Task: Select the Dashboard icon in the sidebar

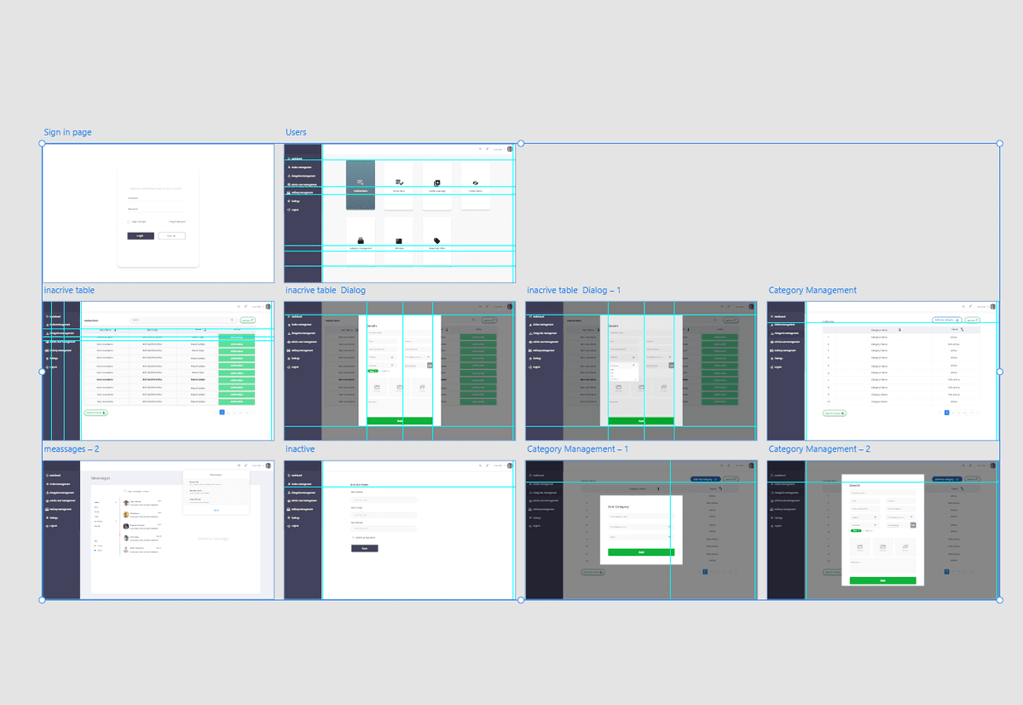Action: (288, 159)
